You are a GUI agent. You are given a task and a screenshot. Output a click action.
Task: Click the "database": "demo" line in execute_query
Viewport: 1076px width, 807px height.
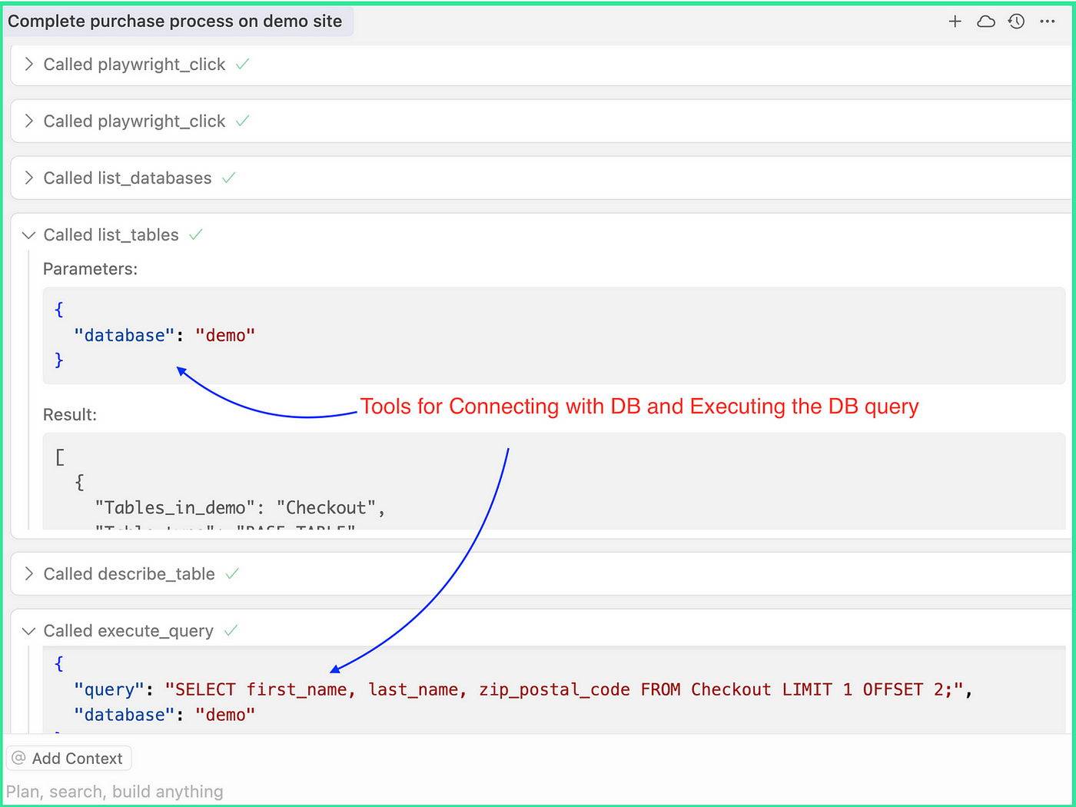click(x=164, y=715)
